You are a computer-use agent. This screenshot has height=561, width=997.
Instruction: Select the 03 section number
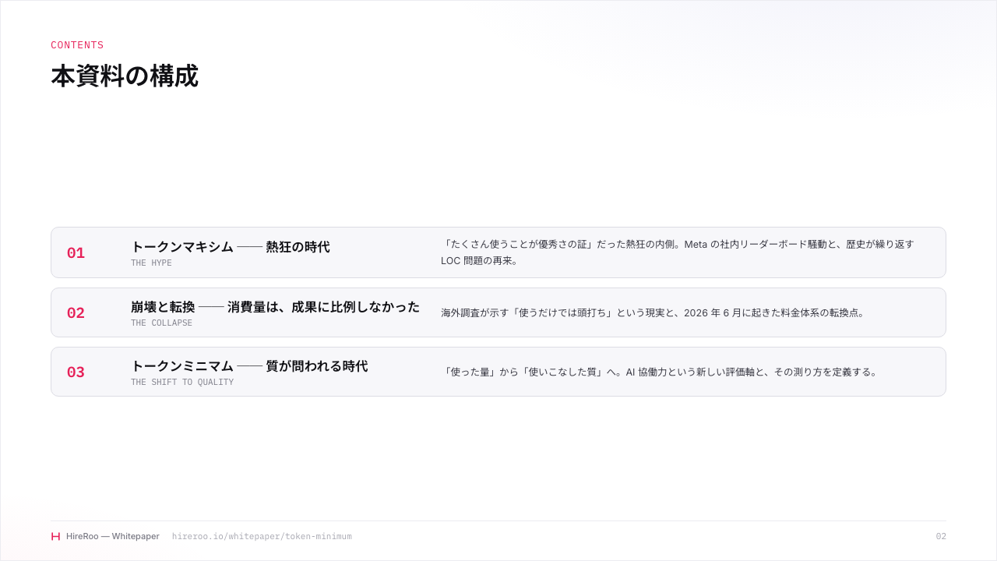76,372
